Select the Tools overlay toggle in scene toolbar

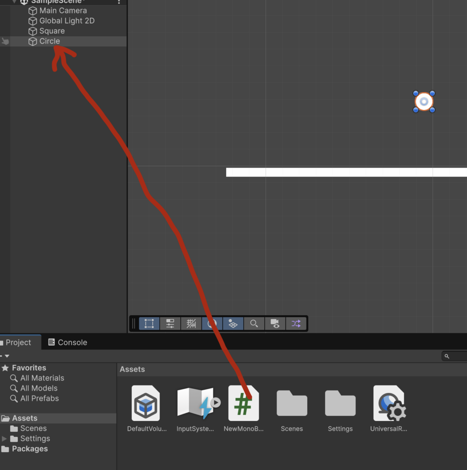(x=149, y=324)
